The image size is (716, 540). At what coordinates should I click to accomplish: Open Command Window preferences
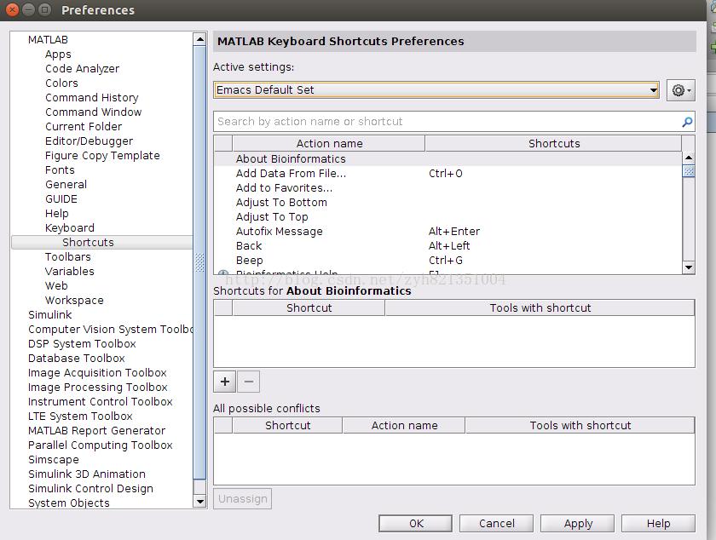point(93,112)
